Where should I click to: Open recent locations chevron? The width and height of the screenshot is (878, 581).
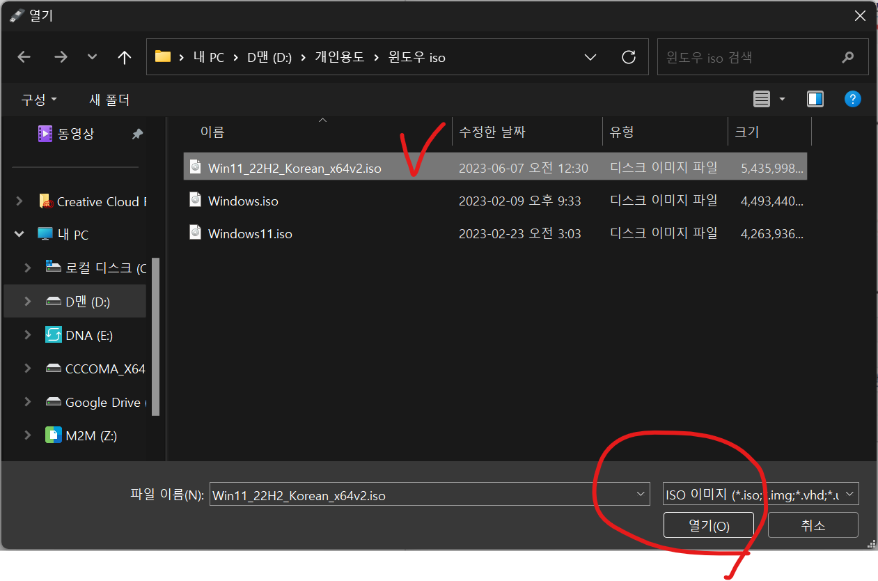click(92, 57)
